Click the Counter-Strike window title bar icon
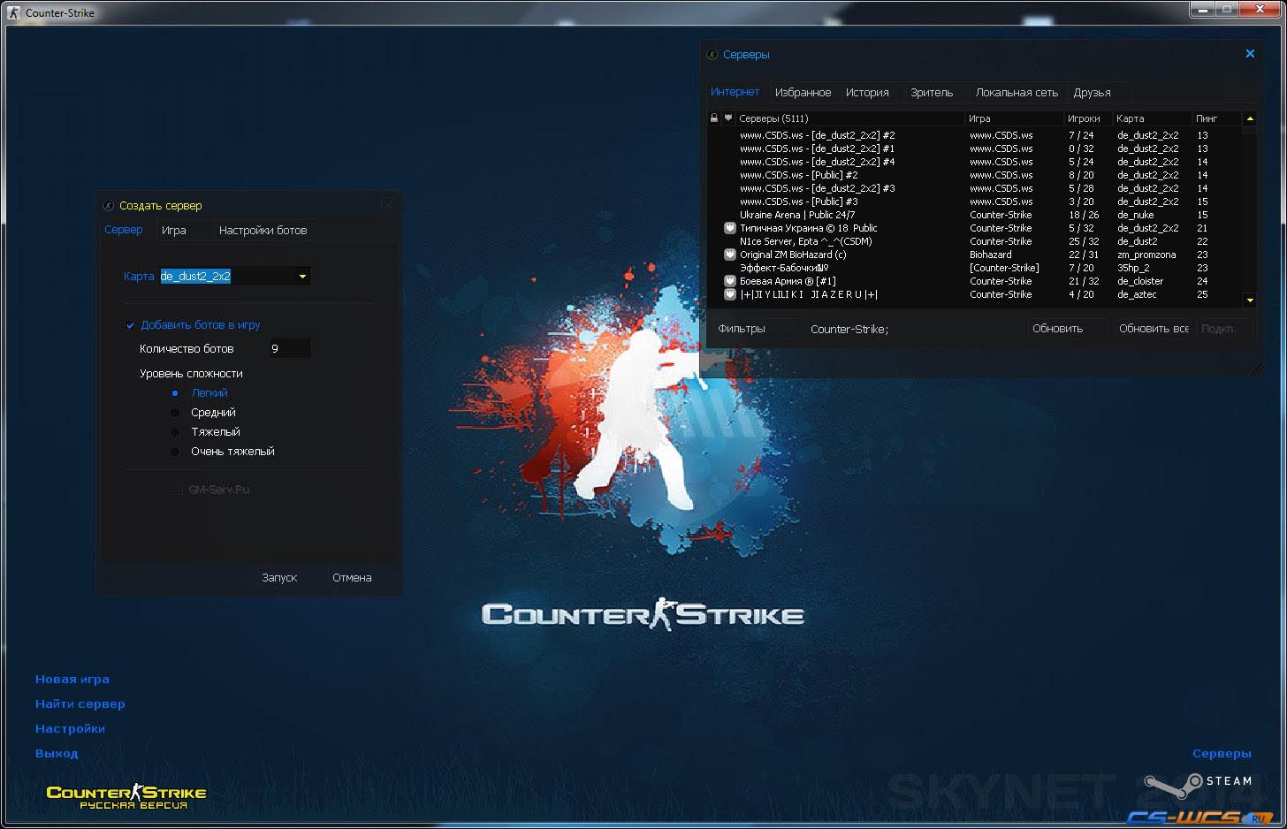Viewport: 1287px width, 829px height. coord(13,13)
